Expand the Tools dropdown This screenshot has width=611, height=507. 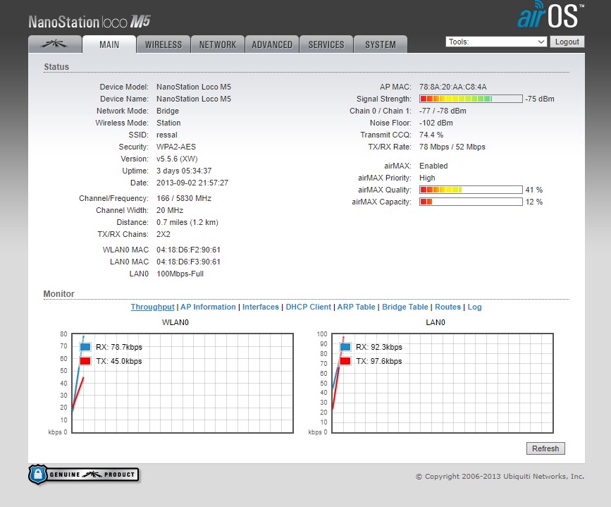(x=496, y=42)
